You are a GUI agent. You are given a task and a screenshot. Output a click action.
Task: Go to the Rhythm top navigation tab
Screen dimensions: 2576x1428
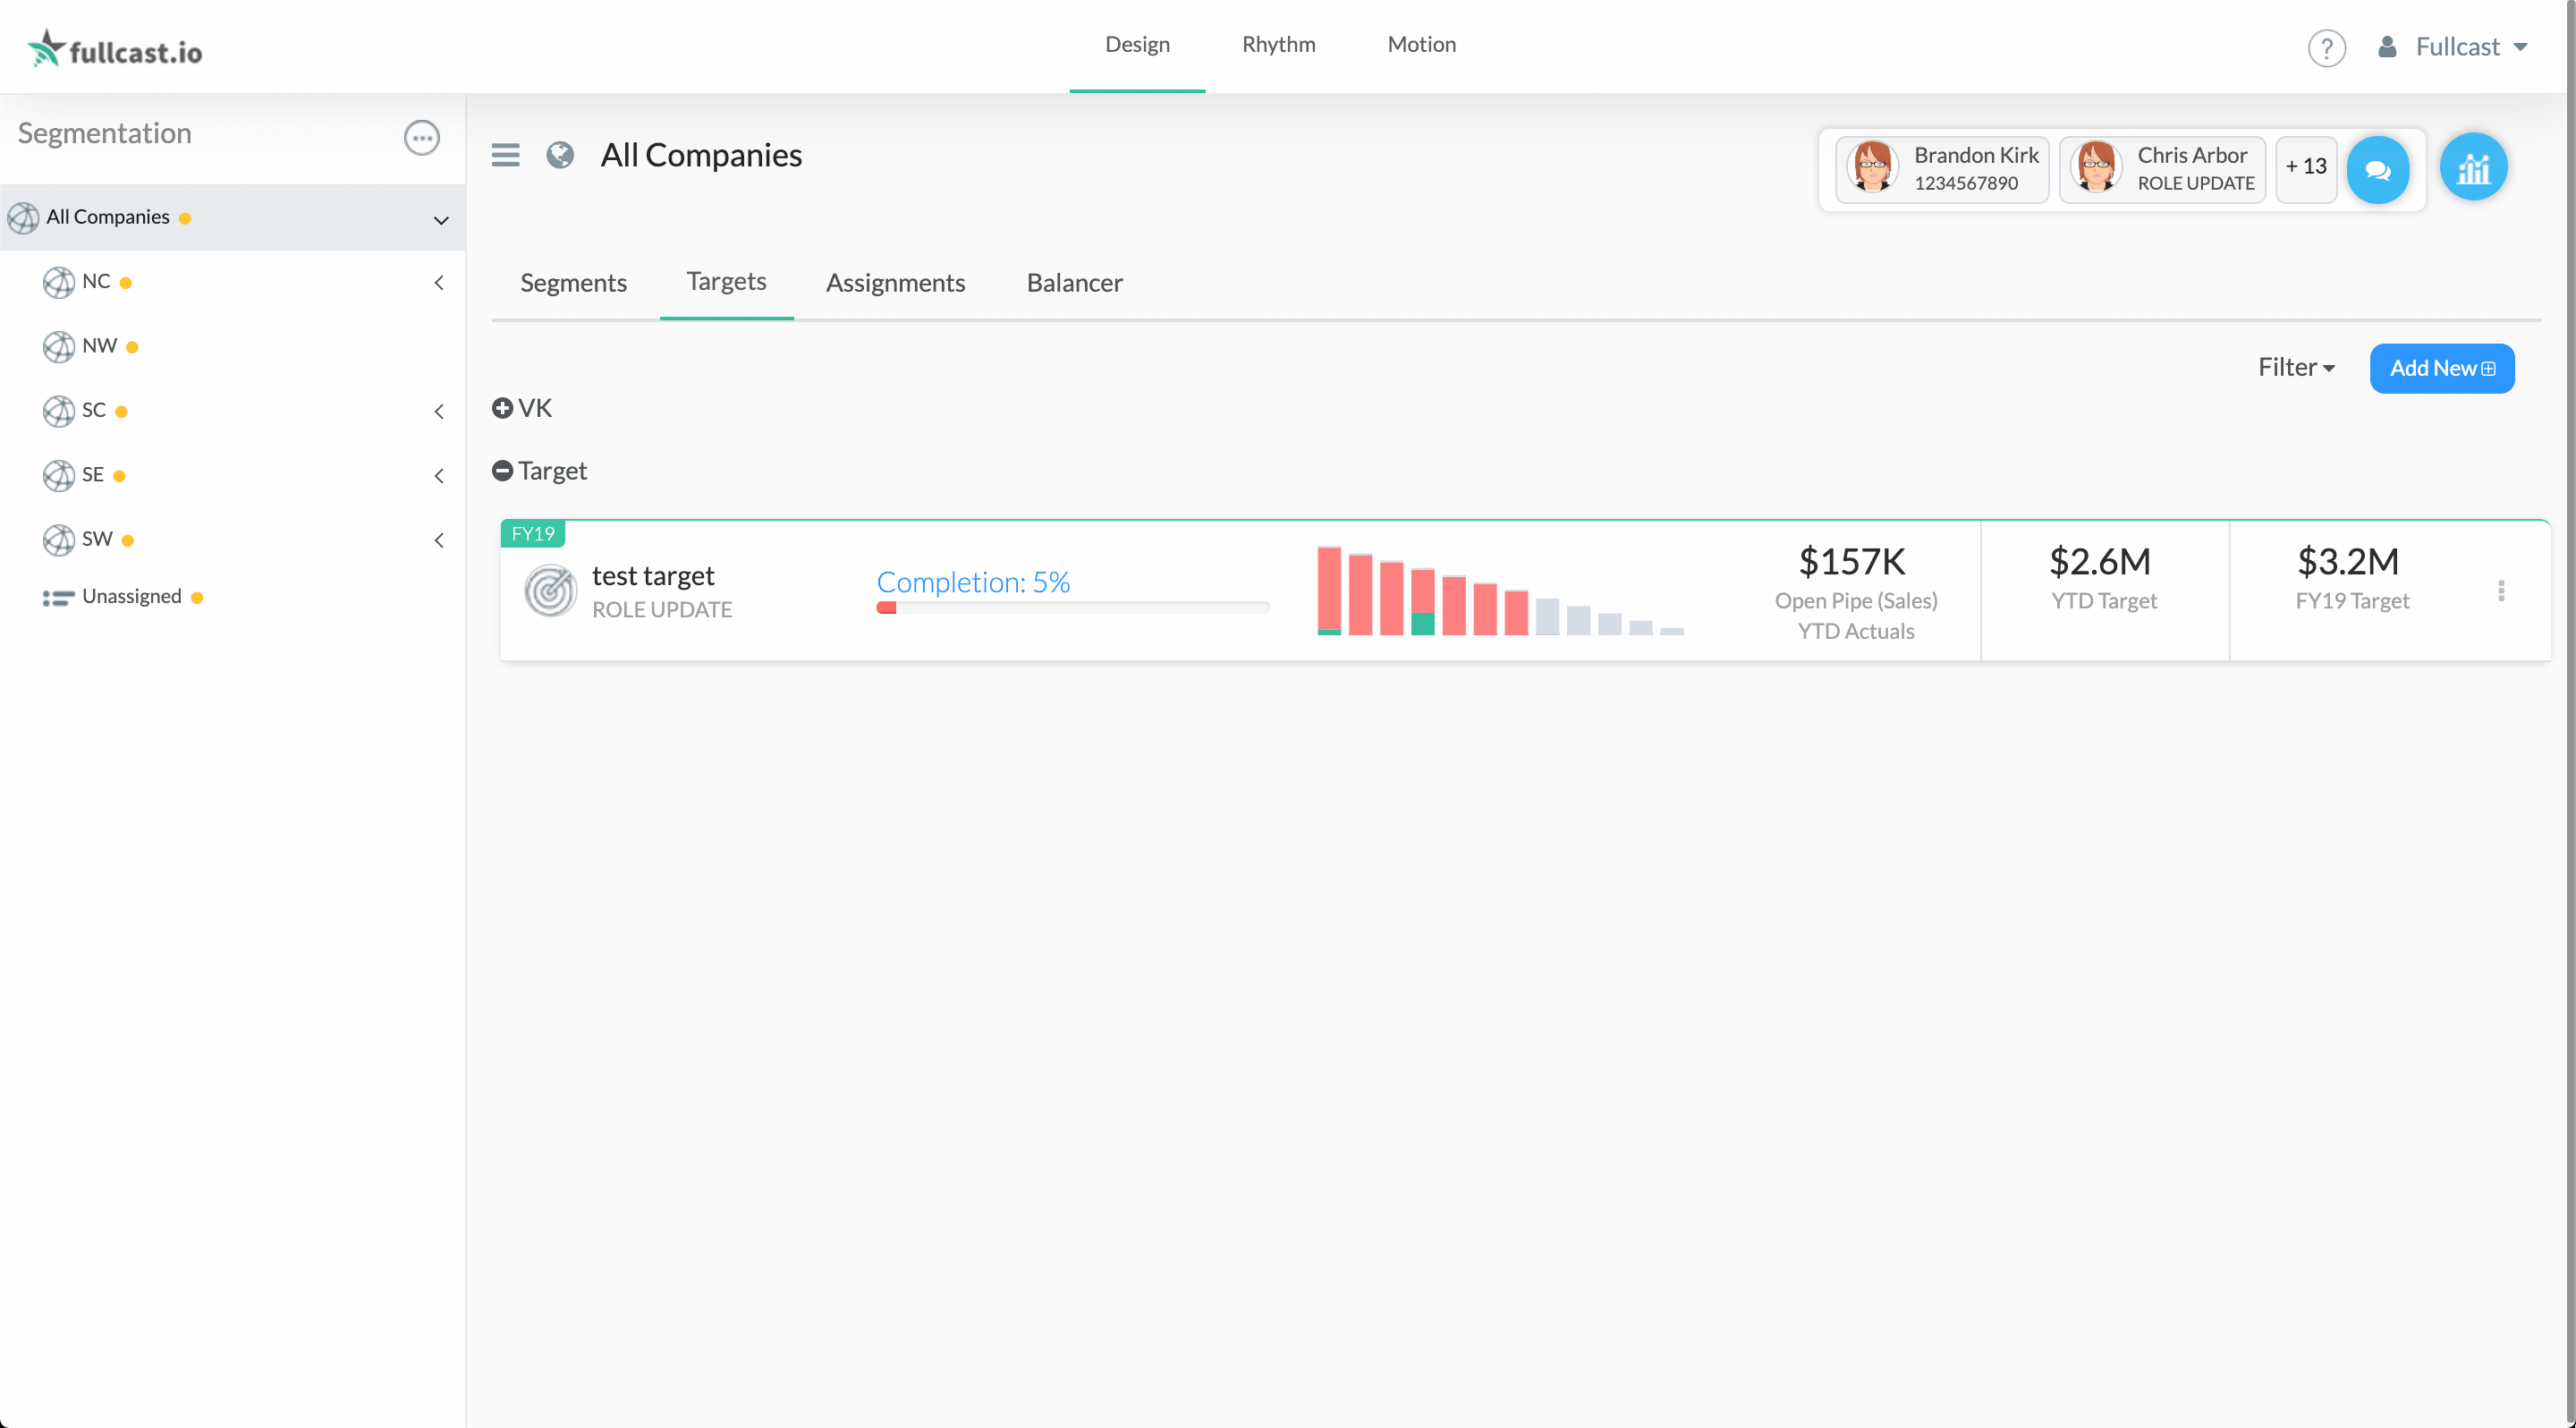[1278, 44]
